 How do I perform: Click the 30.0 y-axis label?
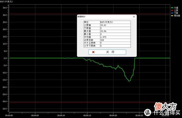(5, 15)
